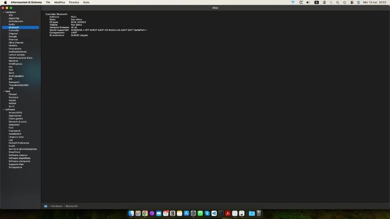Open System Preferences gear in the Dock

pyautogui.click(x=193, y=213)
